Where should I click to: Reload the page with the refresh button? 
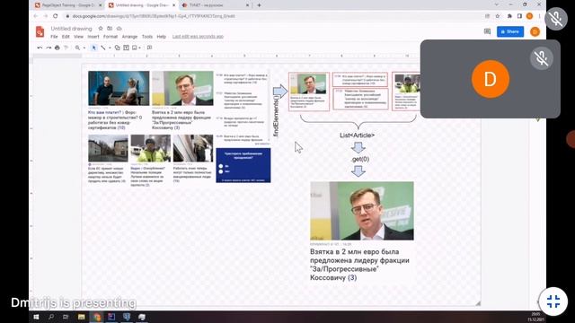click(56, 16)
